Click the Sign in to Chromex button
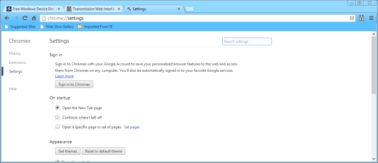The width and height of the screenshot is (378, 163). (x=74, y=84)
